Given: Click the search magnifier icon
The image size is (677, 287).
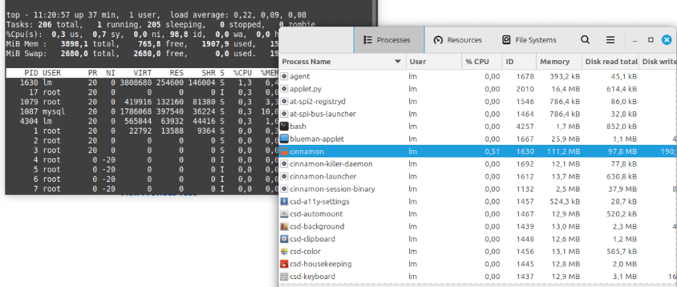Looking at the screenshot, I should pos(585,40).
